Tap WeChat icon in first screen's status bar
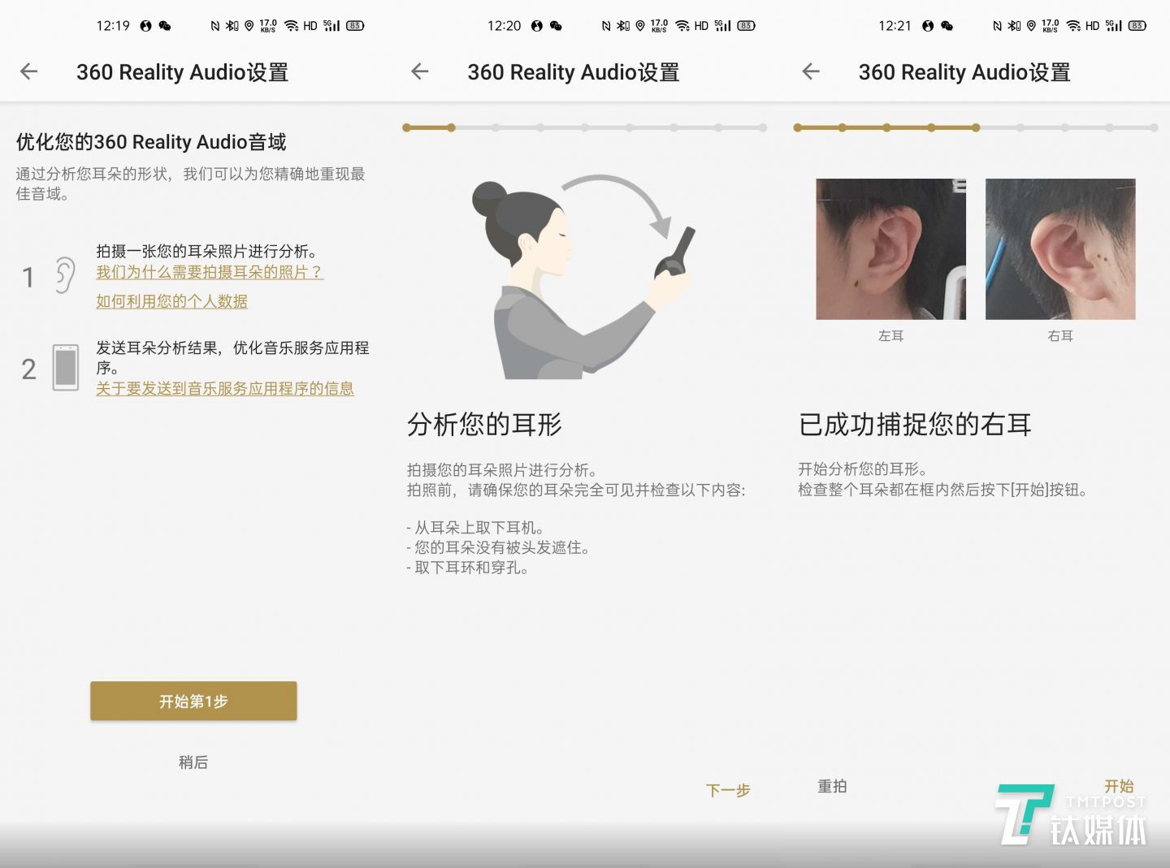 coord(165,26)
